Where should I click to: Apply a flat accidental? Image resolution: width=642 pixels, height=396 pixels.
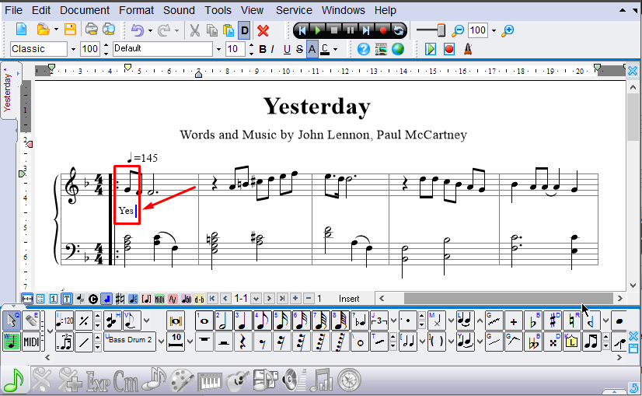tap(533, 321)
